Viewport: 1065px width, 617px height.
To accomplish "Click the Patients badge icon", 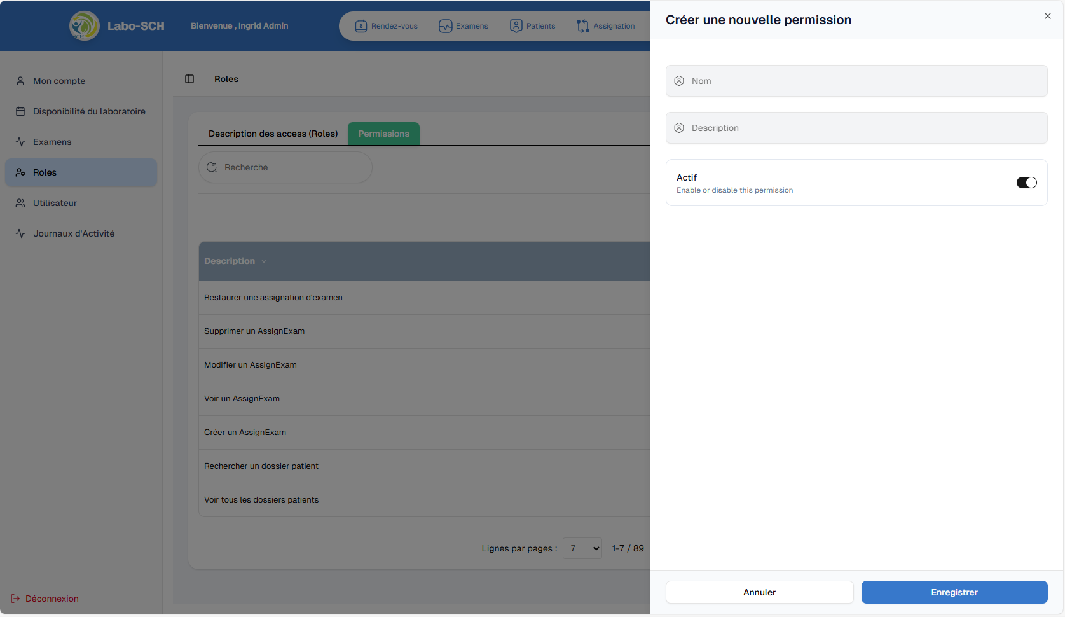I will point(516,26).
